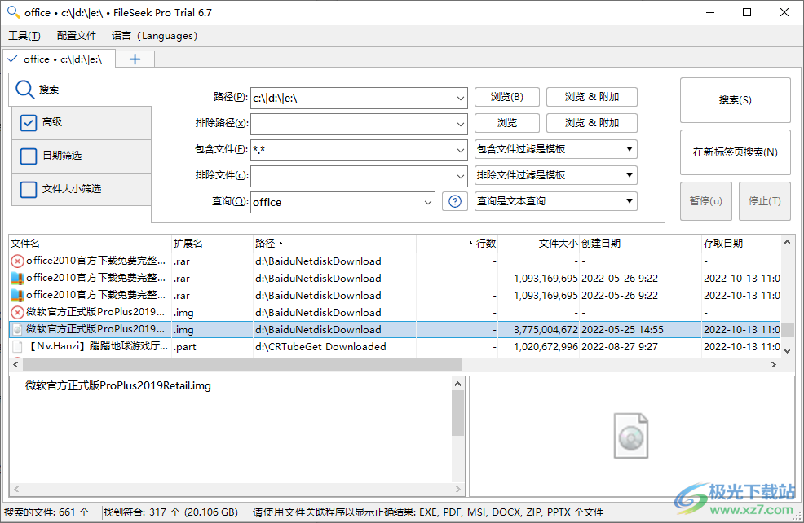Screen dimensions: 804x523
Task: Enable the 文件大小筛选 size filter checkbox
Action: [29, 190]
